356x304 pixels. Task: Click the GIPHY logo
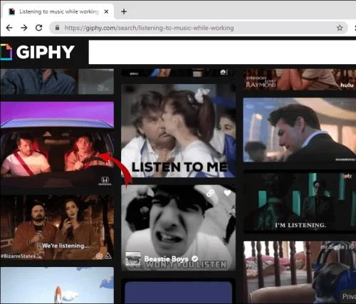(38, 52)
